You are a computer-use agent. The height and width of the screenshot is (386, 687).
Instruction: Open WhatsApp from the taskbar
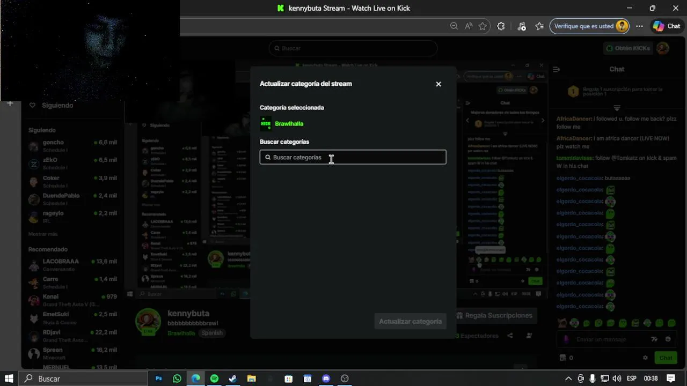177,378
